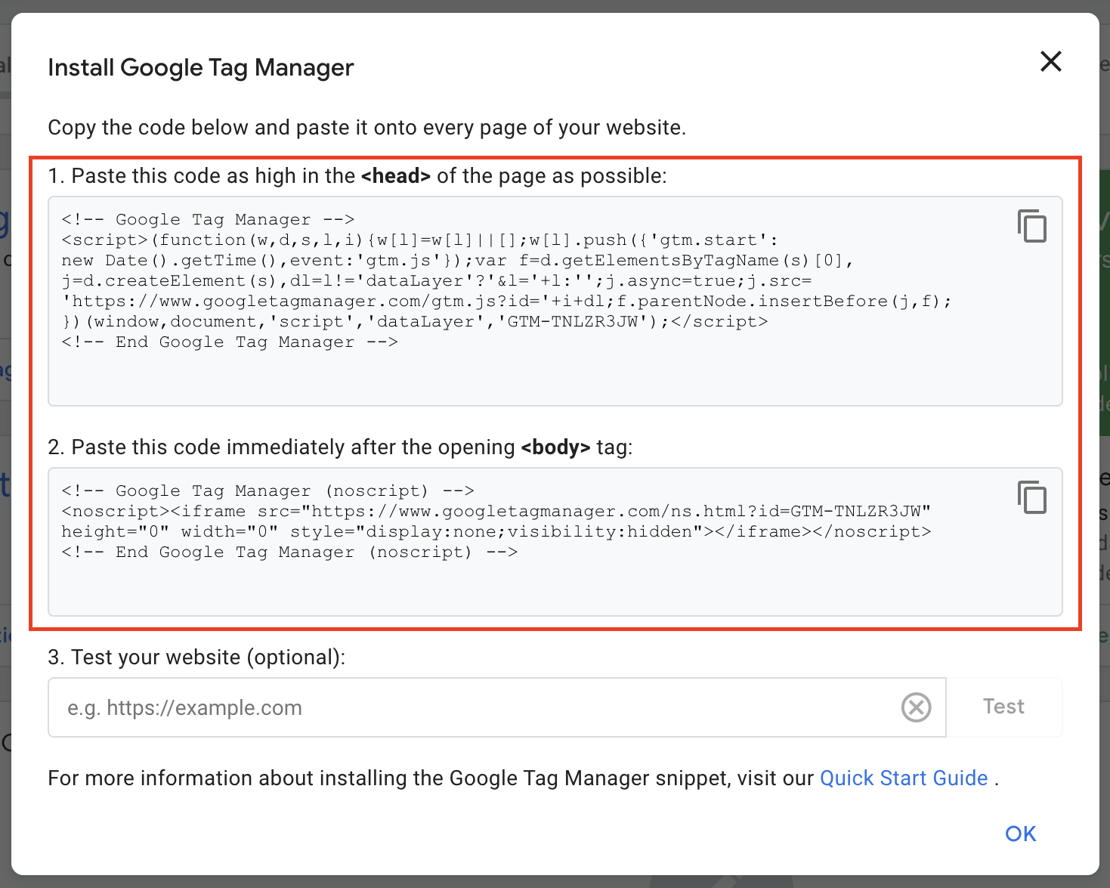
Task: Copy the noscript body snippet via copy icon
Action: click(1032, 497)
